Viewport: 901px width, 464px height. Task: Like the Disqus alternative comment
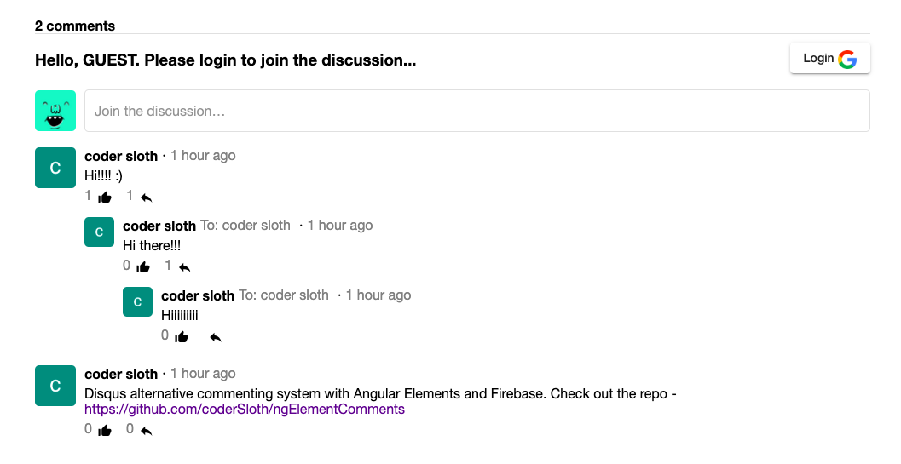click(x=105, y=431)
